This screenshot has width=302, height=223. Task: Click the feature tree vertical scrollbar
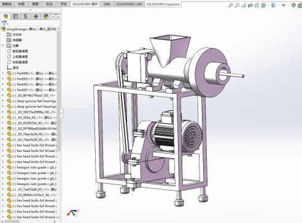click(x=59, y=91)
